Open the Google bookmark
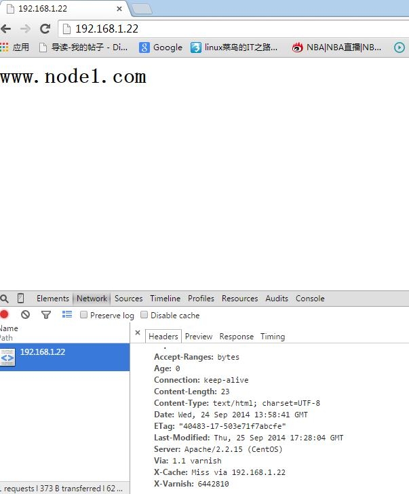Screen dimensions: 409x494 161,47
